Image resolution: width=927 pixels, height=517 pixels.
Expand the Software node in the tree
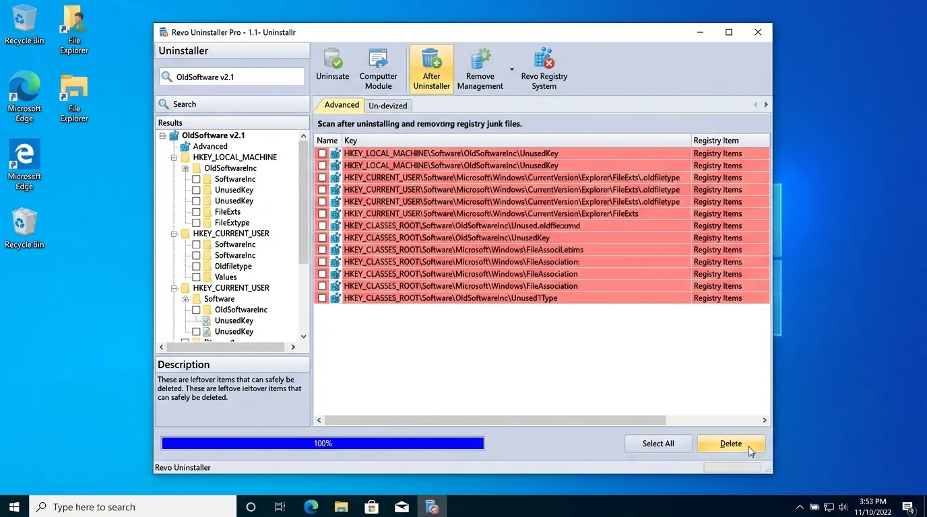coord(185,299)
